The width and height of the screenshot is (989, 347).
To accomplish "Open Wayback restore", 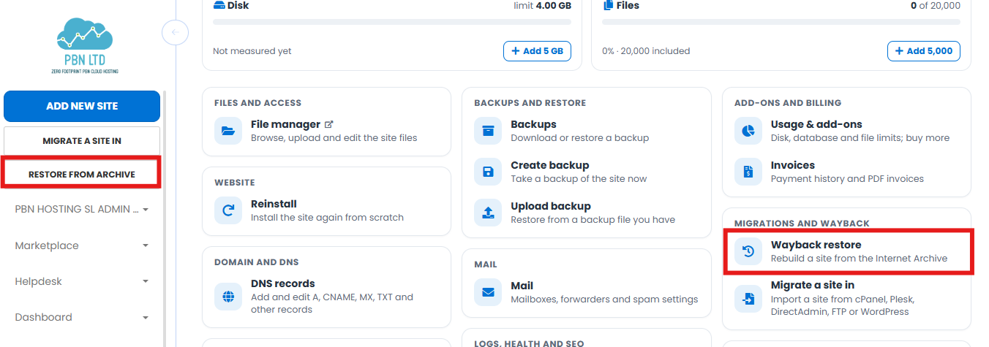I will point(816,245).
